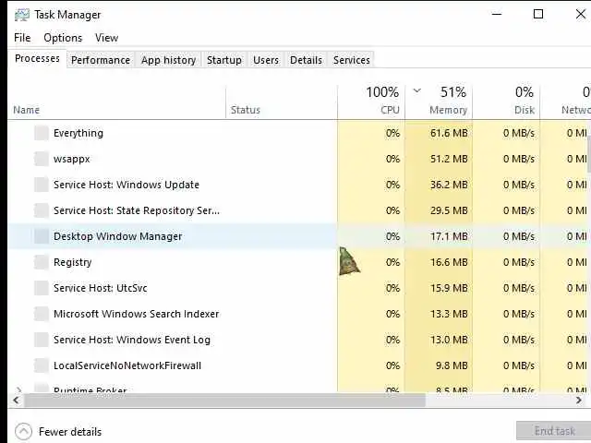Viewport: 591px width, 443px height.
Task: Click the 9.8 MB memory value
Action: pyautogui.click(x=452, y=365)
